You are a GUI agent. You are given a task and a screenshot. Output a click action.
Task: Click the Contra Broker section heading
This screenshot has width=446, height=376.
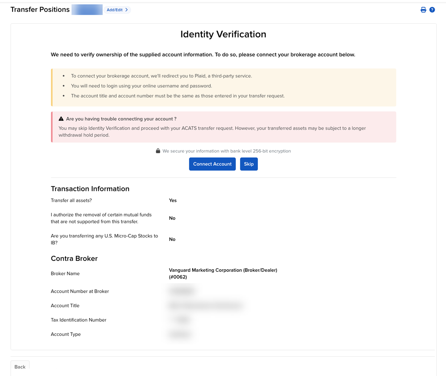coord(74,258)
